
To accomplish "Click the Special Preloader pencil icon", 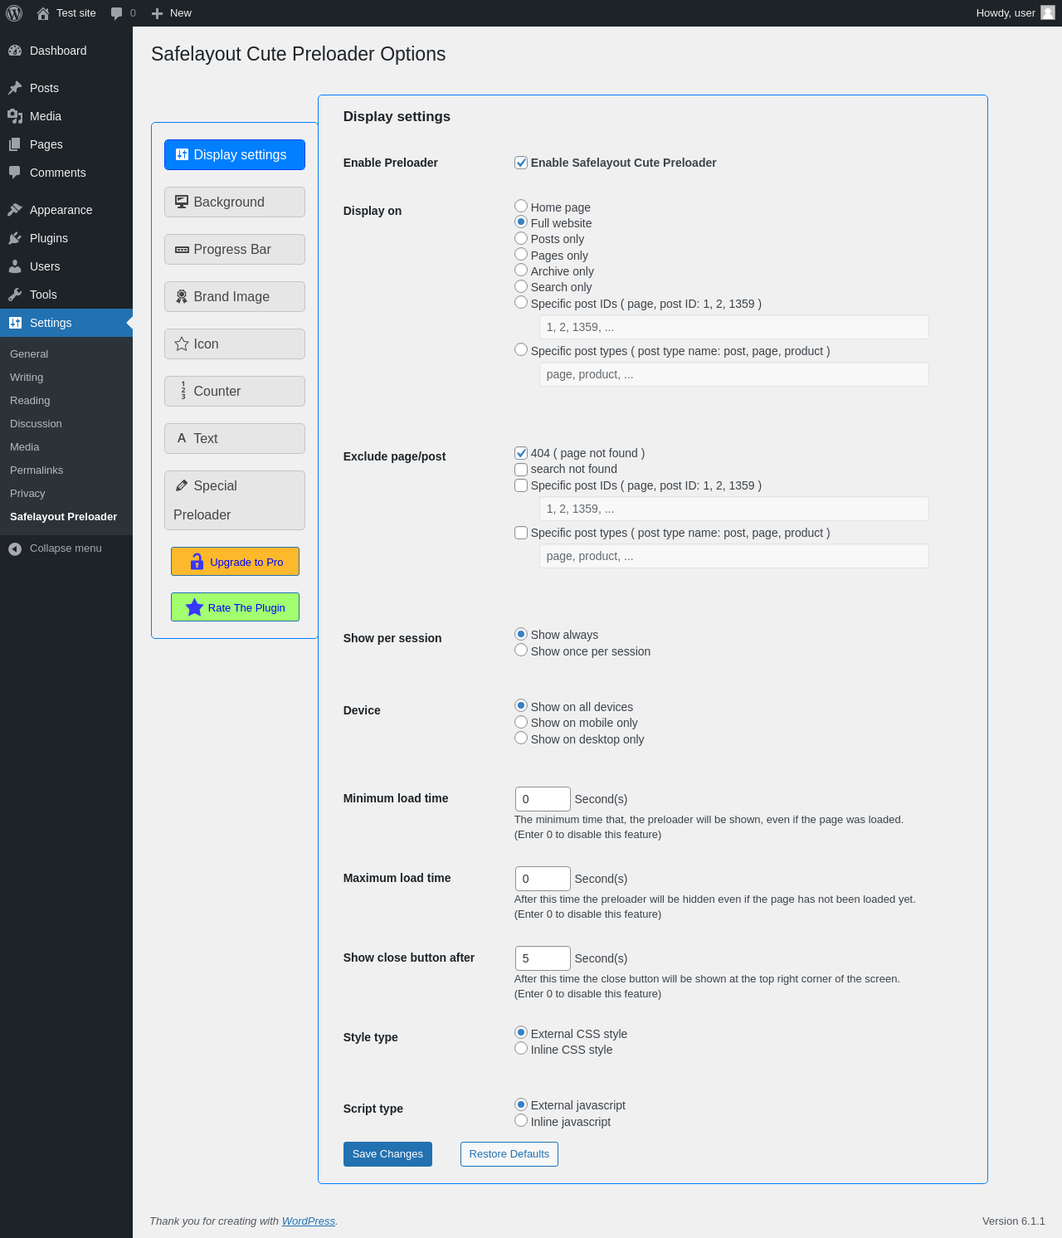I will (182, 485).
